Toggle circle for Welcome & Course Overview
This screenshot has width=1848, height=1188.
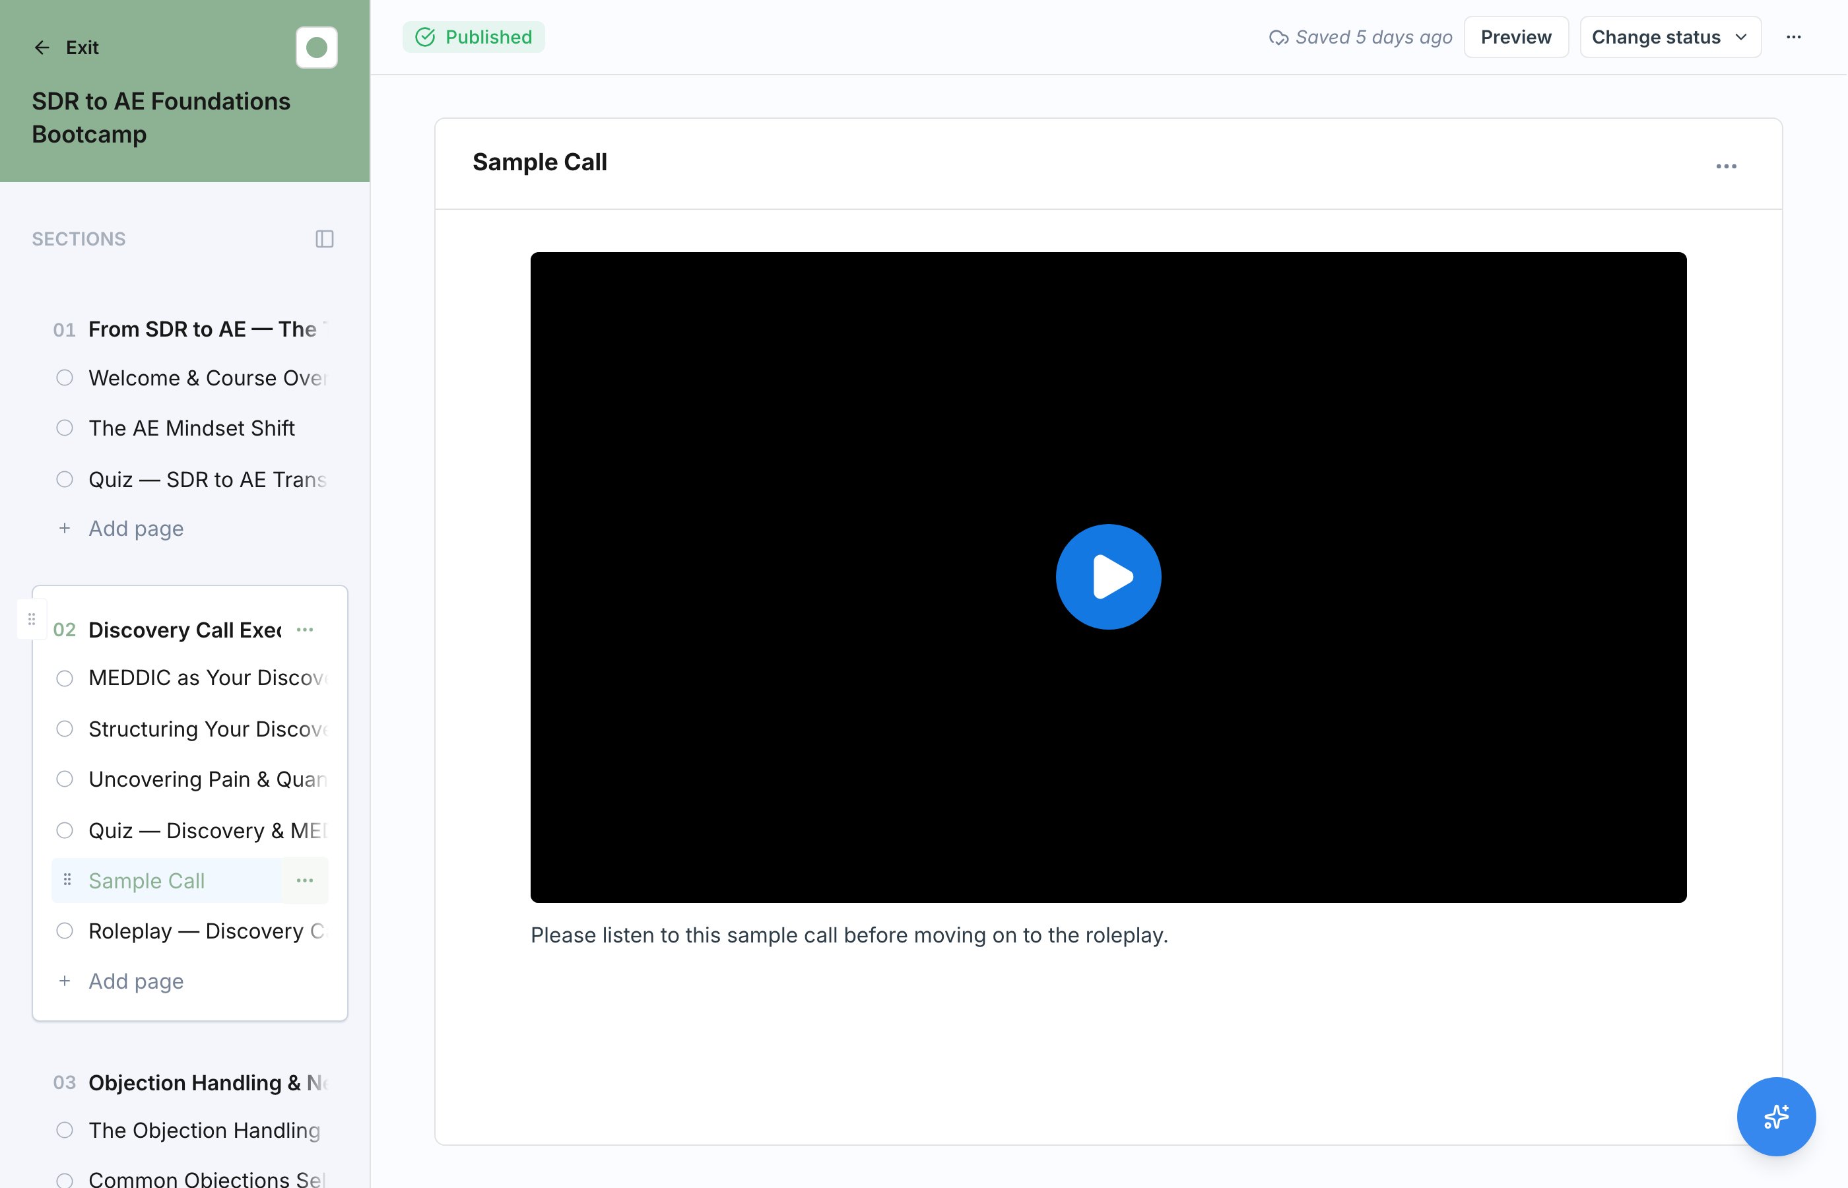65,378
